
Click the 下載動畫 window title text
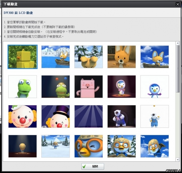click(11, 4)
